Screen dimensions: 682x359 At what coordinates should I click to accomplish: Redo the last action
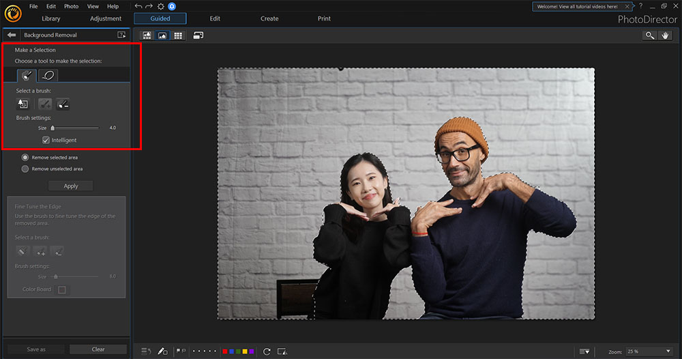tap(149, 6)
